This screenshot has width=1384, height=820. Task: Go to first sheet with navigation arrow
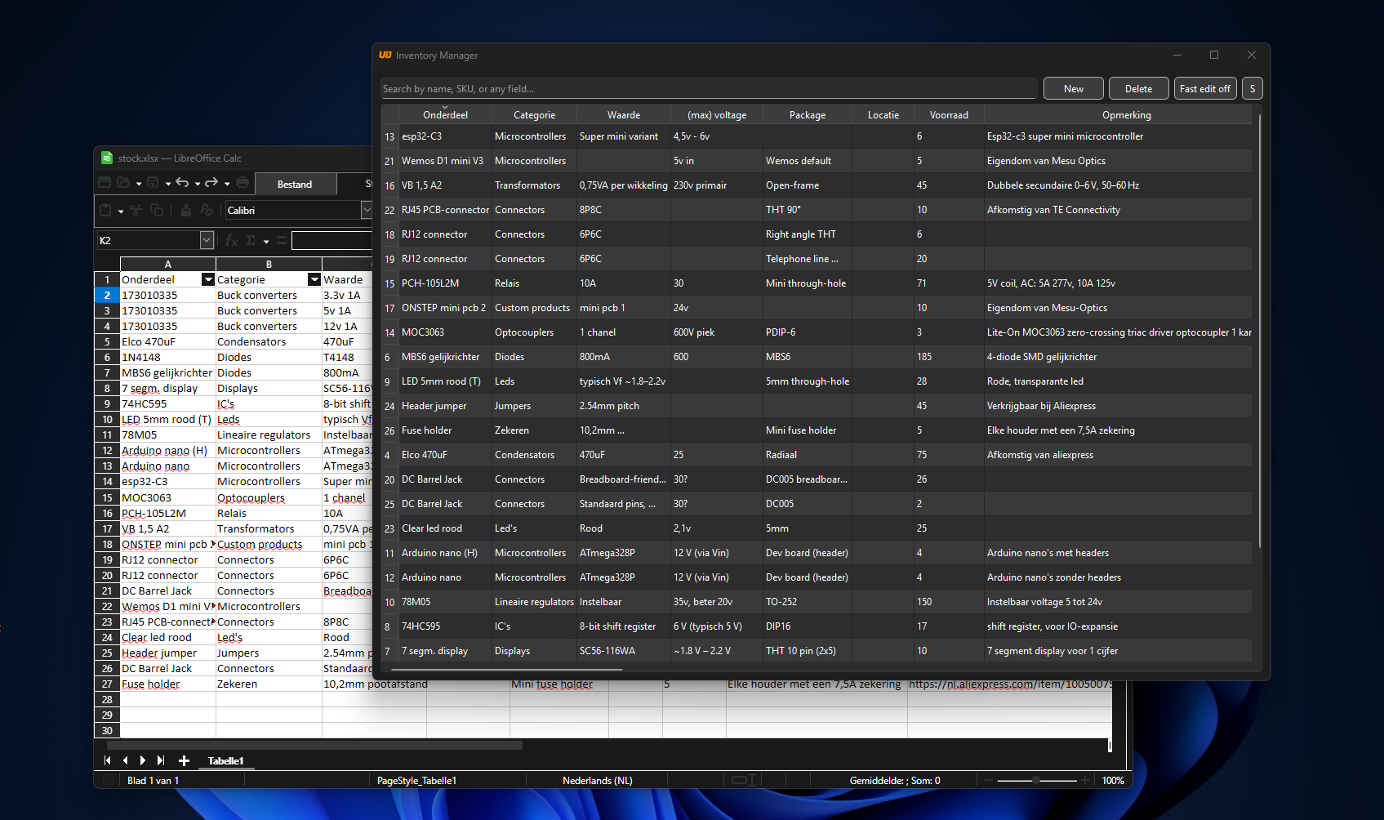coord(107,760)
